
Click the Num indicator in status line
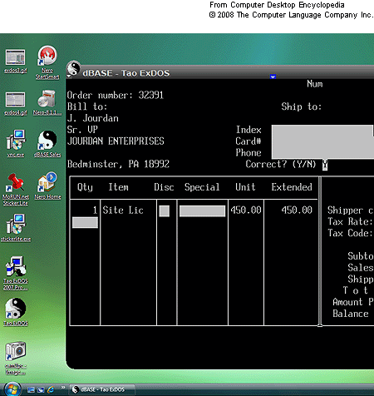coord(315,84)
